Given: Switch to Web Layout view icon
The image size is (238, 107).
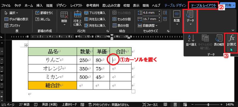Looking at the screenshot, I should (x=185, y=104).
